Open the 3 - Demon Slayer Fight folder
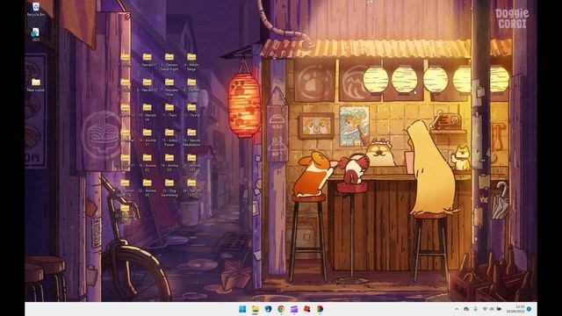The height and width of the screenshot is (316, 562). 169,62
